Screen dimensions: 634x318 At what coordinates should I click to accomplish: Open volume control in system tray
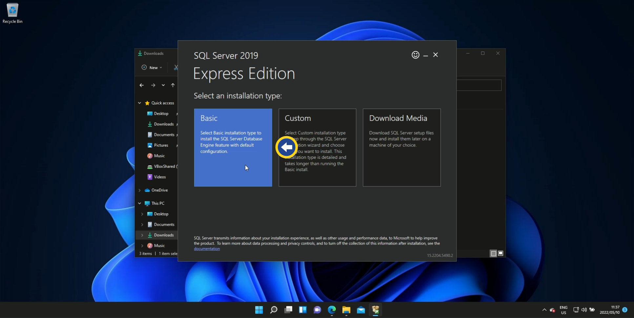pyautogui.click(x=584, y=310)
